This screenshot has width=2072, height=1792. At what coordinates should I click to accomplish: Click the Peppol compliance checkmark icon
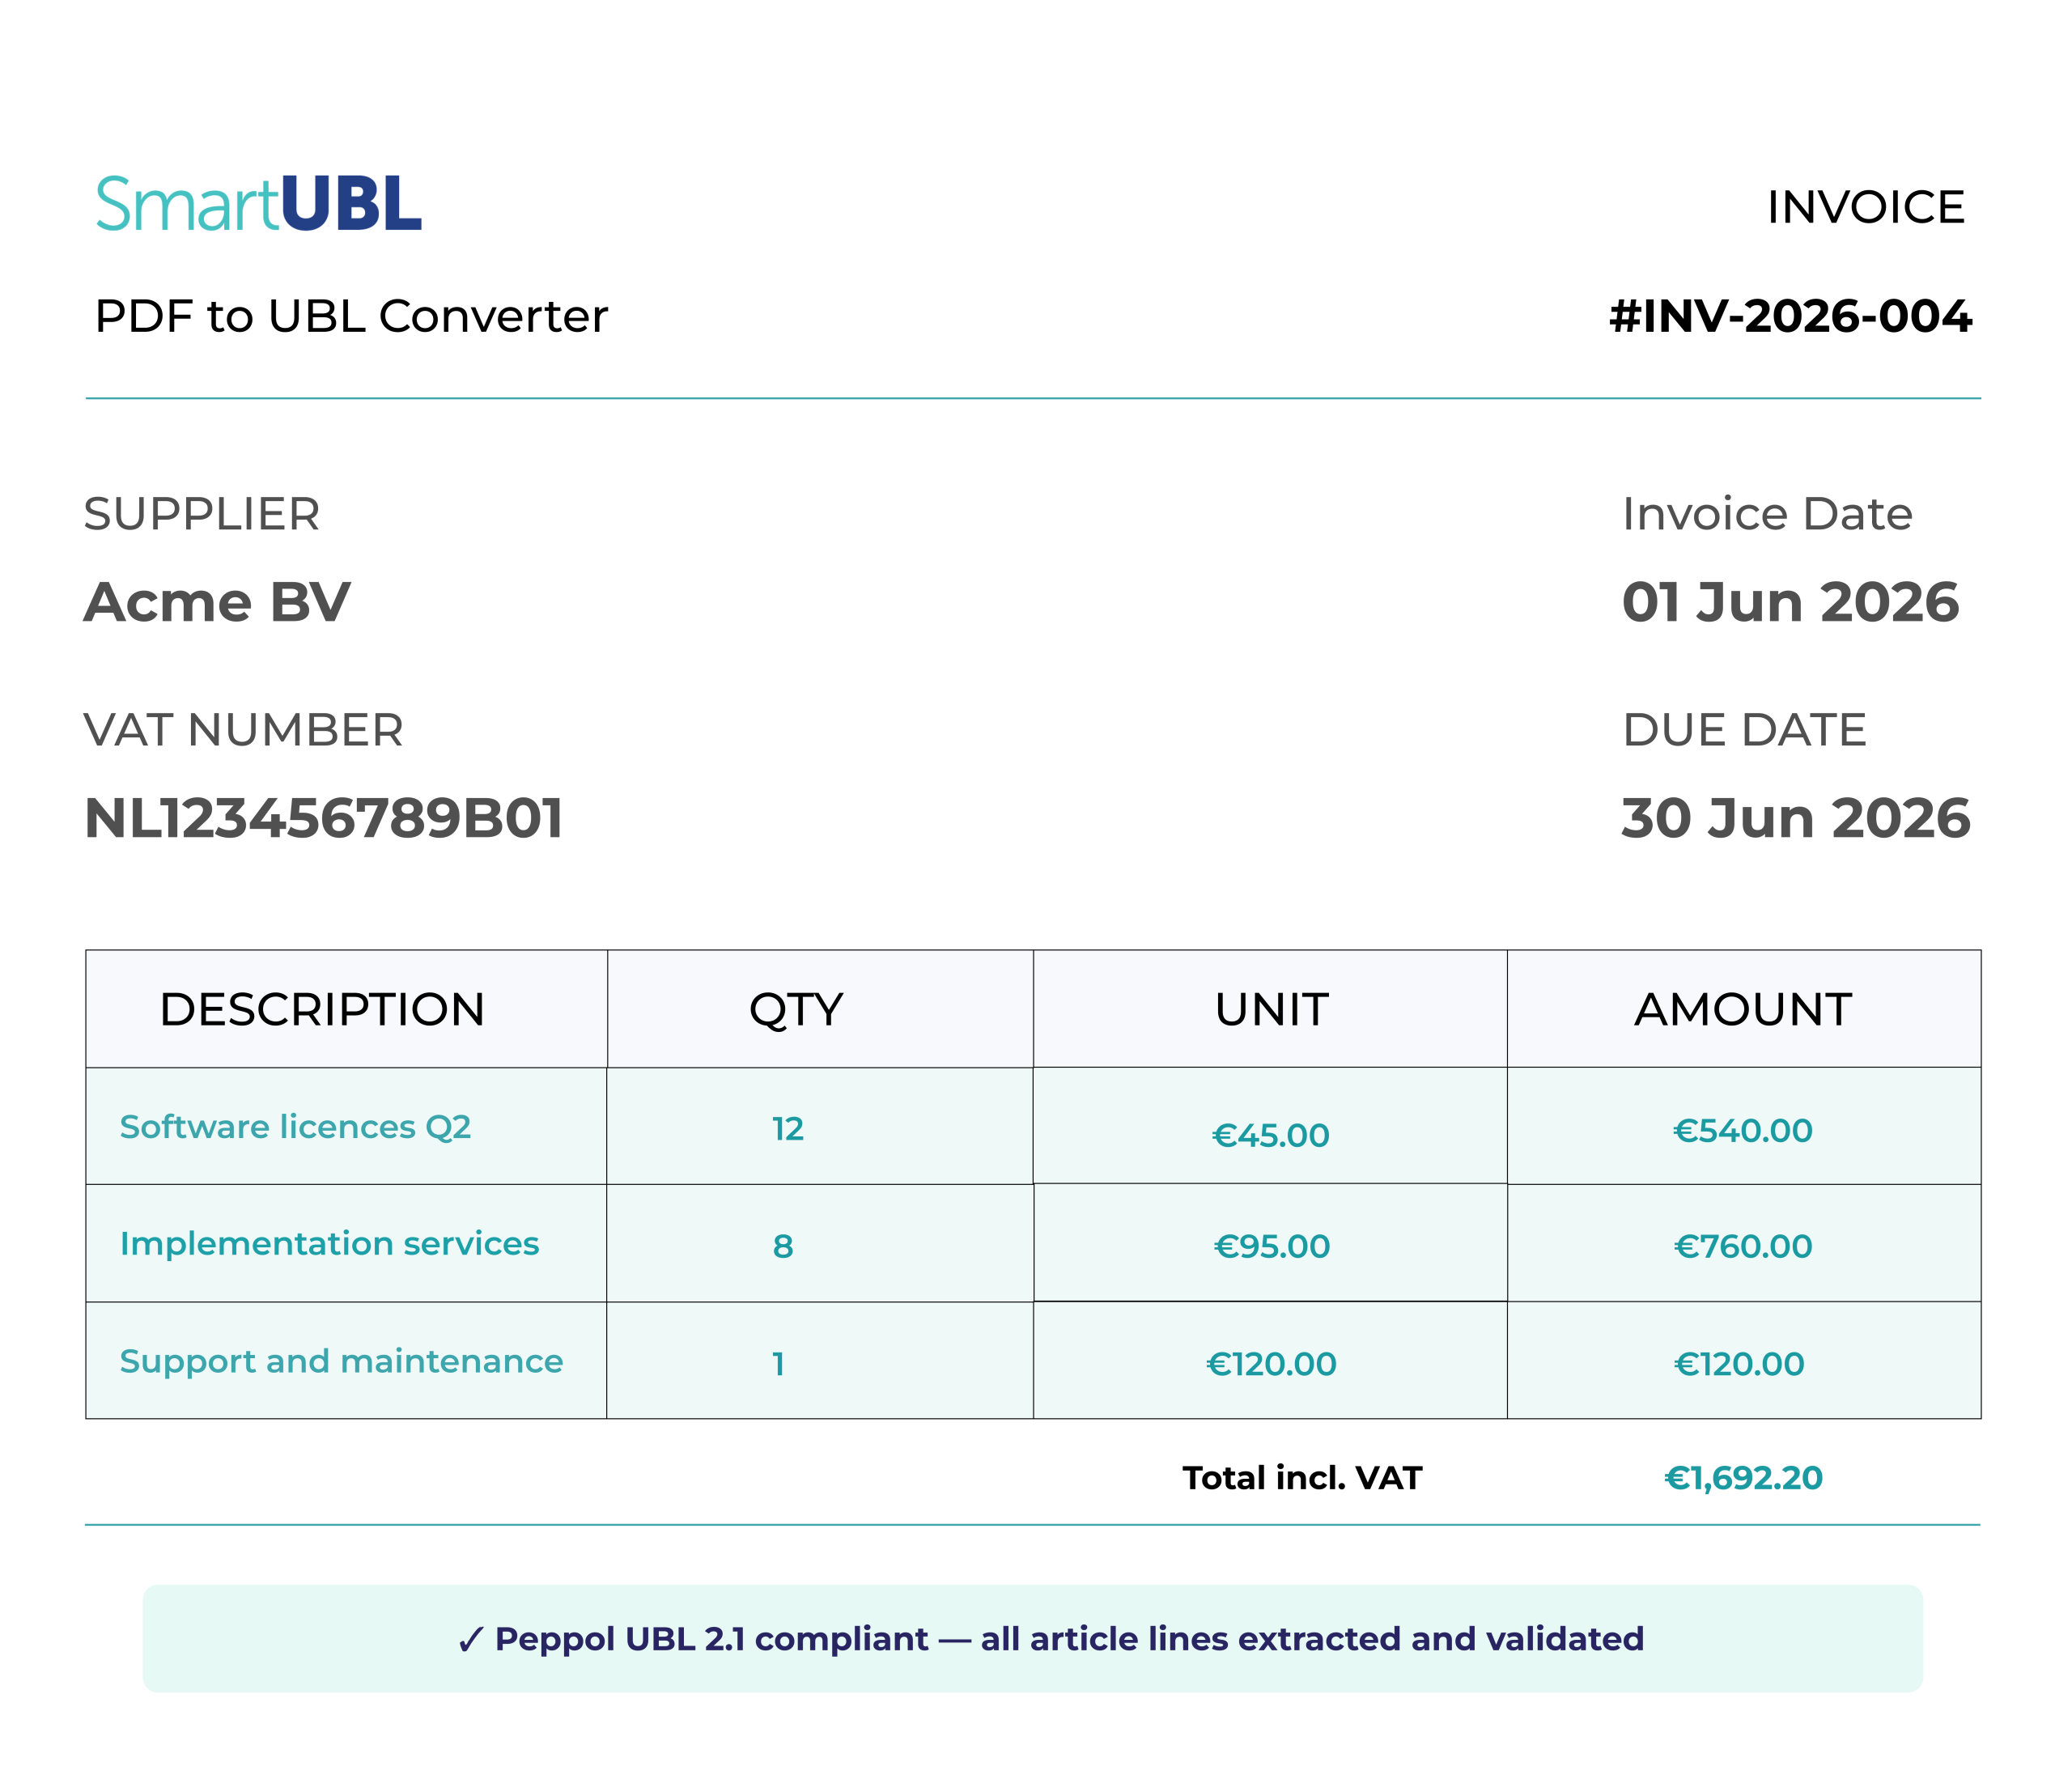[x=470, y=1640]
